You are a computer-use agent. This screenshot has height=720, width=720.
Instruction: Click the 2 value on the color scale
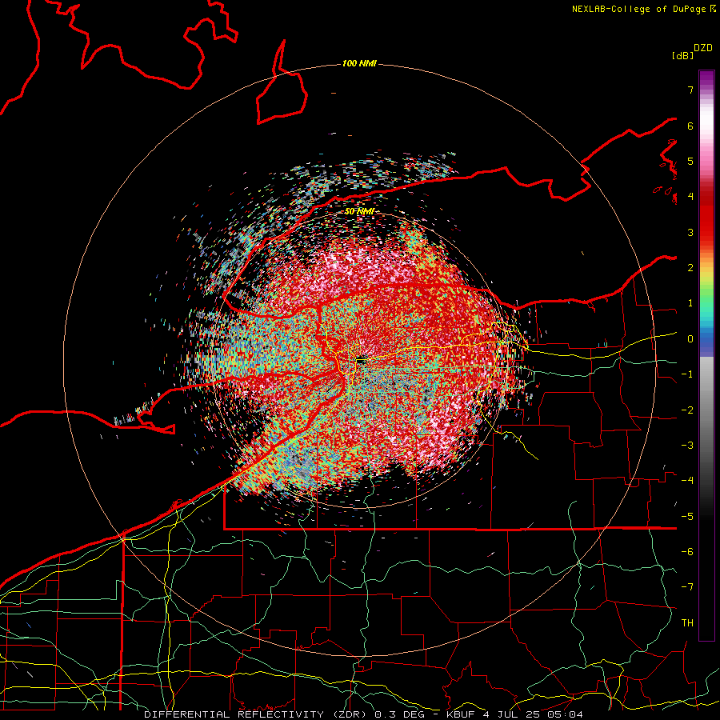690,268
